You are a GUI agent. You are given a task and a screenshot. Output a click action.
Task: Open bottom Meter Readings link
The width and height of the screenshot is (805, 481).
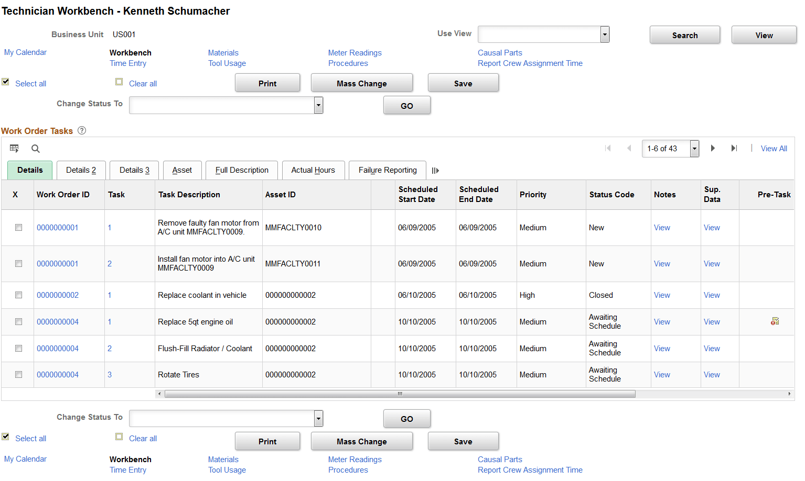pos(355,460)
